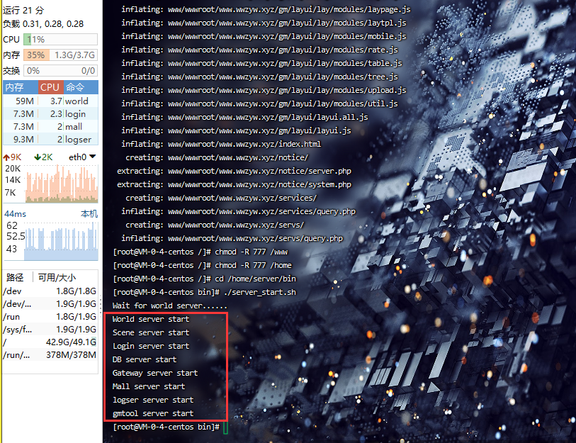
Task: Click the 可用/大小 column header
Action: [x=57, y=277]
